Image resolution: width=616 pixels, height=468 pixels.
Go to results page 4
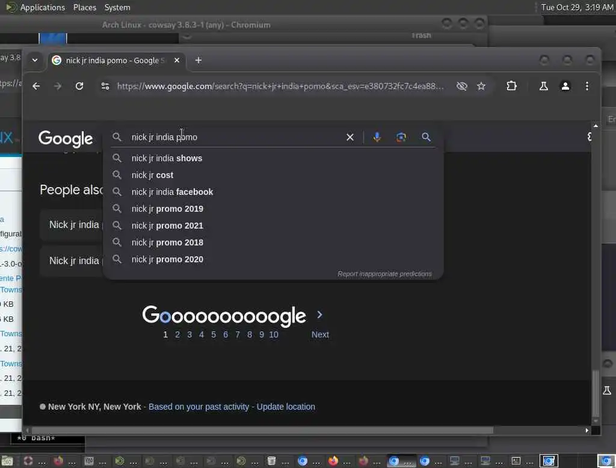pyautogui.click(x=202, y=335)
